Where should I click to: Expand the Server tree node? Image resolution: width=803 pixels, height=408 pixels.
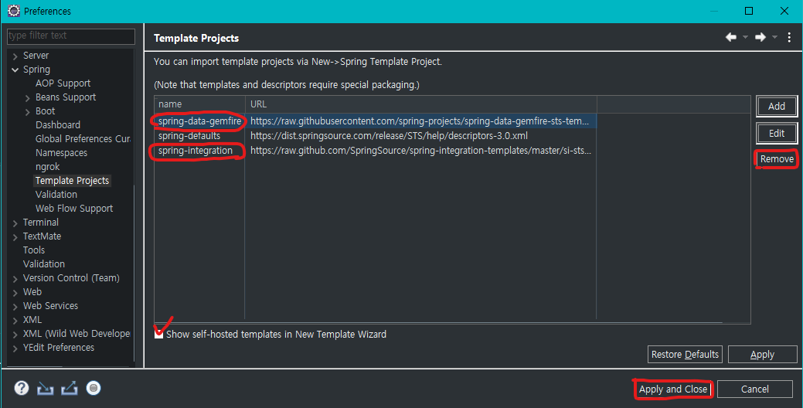point(15,56)
